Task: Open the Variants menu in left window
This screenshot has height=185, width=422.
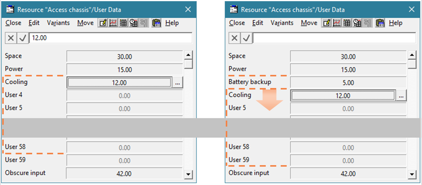Action: (x=58, y=23)
